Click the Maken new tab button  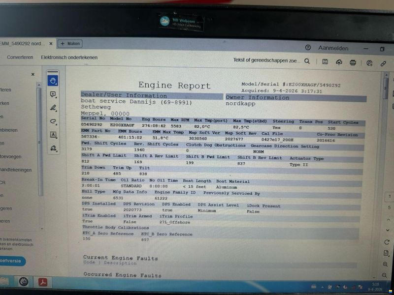click(x=70, y=44)
